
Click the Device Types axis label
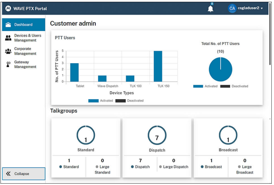tap(122, 93)
